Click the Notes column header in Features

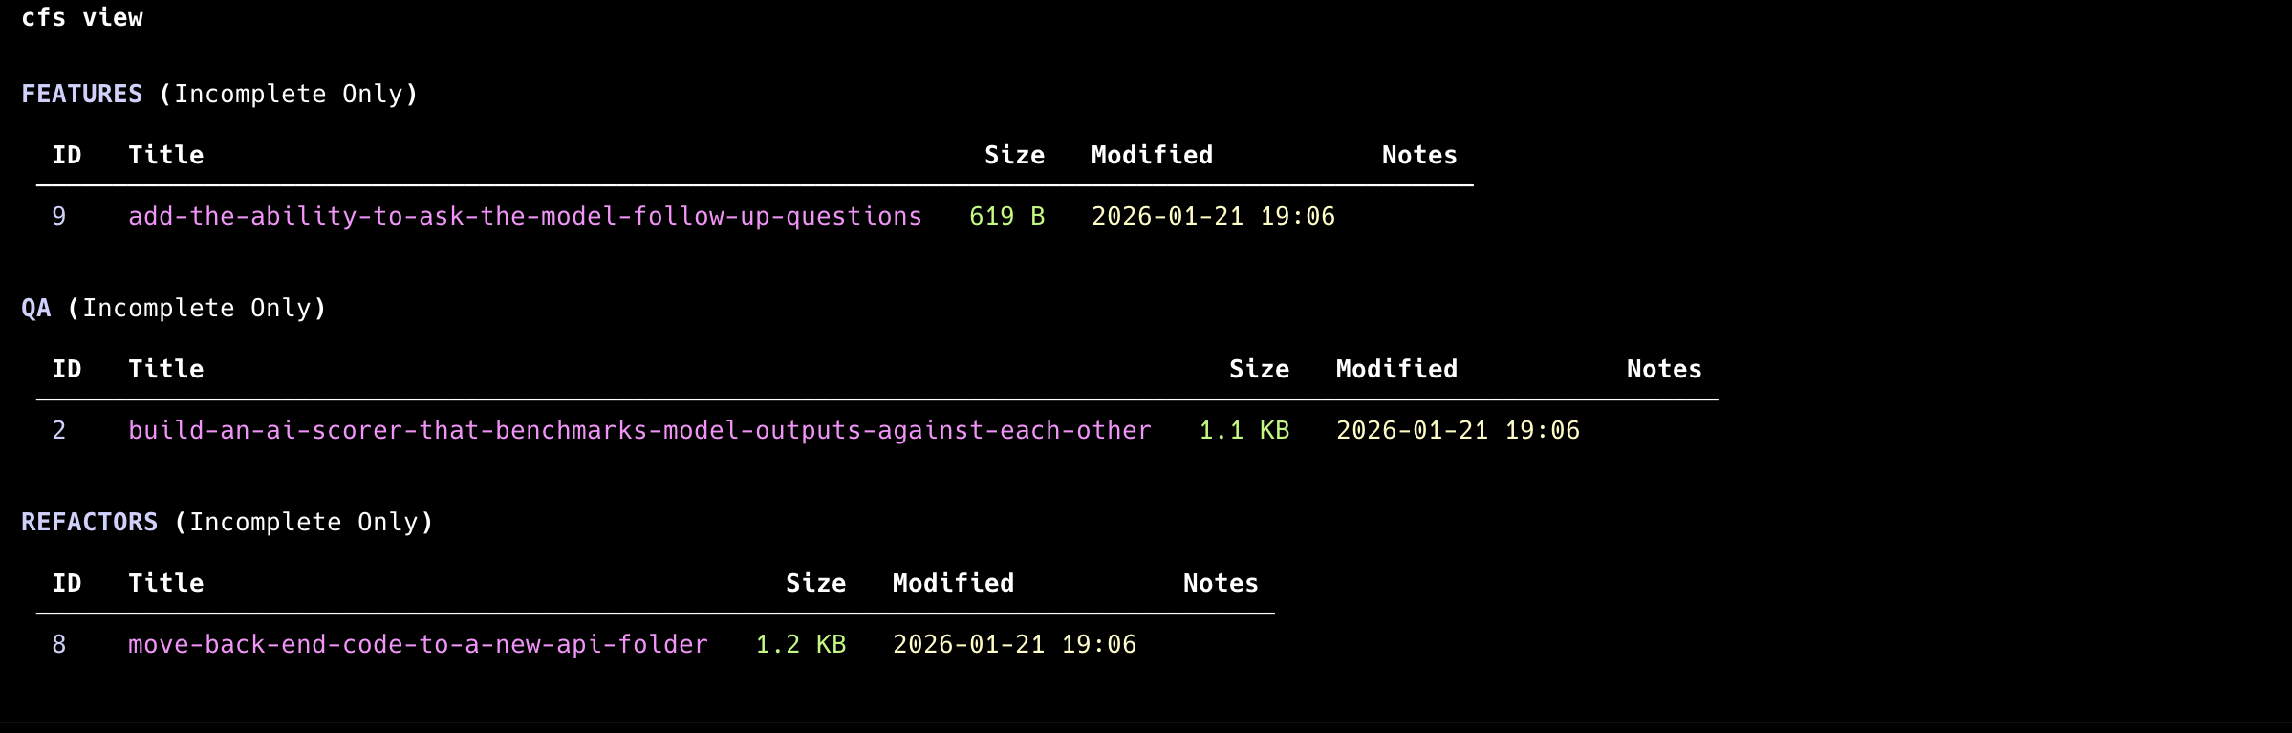click(1419, 156)
